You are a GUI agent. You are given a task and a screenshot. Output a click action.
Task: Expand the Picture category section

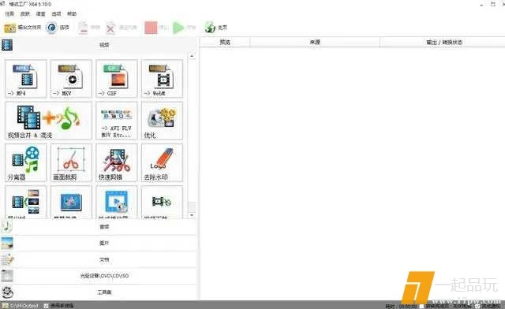(99, 243)
